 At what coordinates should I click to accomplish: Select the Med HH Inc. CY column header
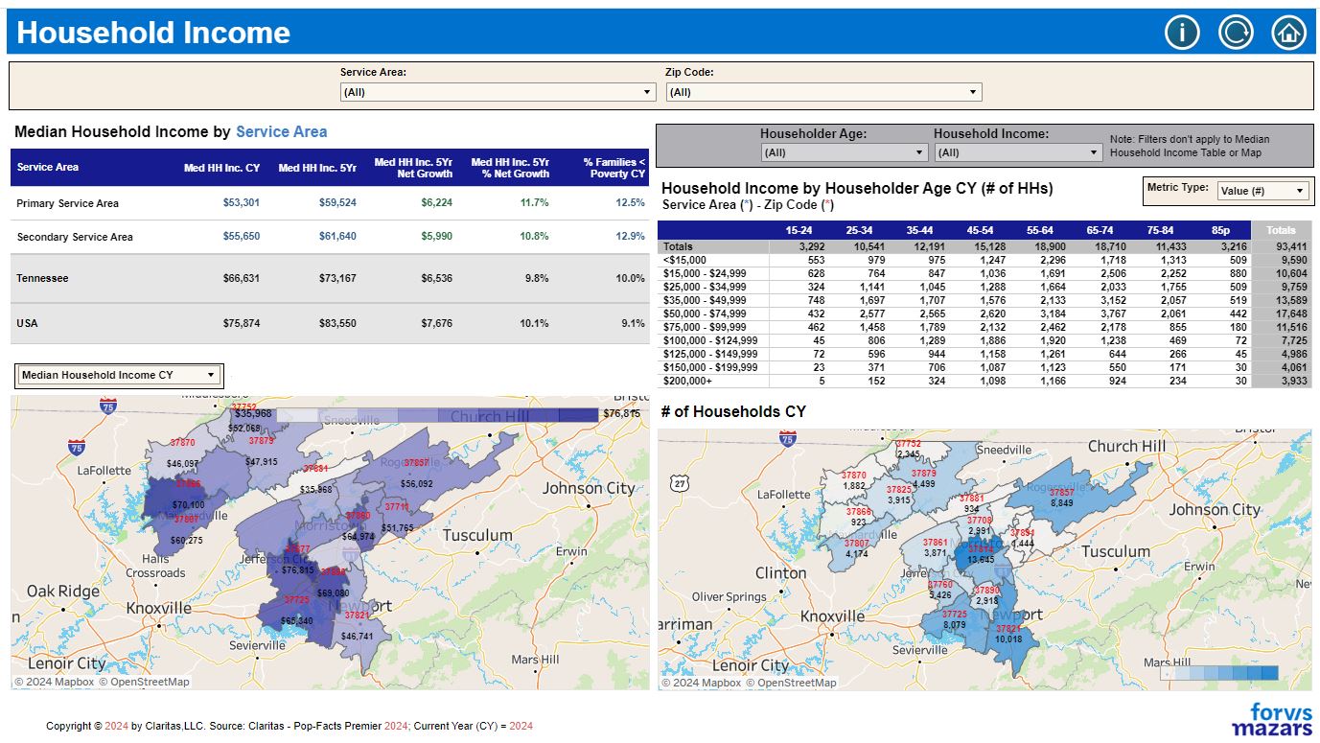(x=221, y=168)
